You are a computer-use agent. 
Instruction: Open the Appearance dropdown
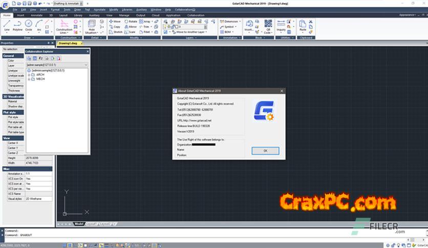click(407, 15)
